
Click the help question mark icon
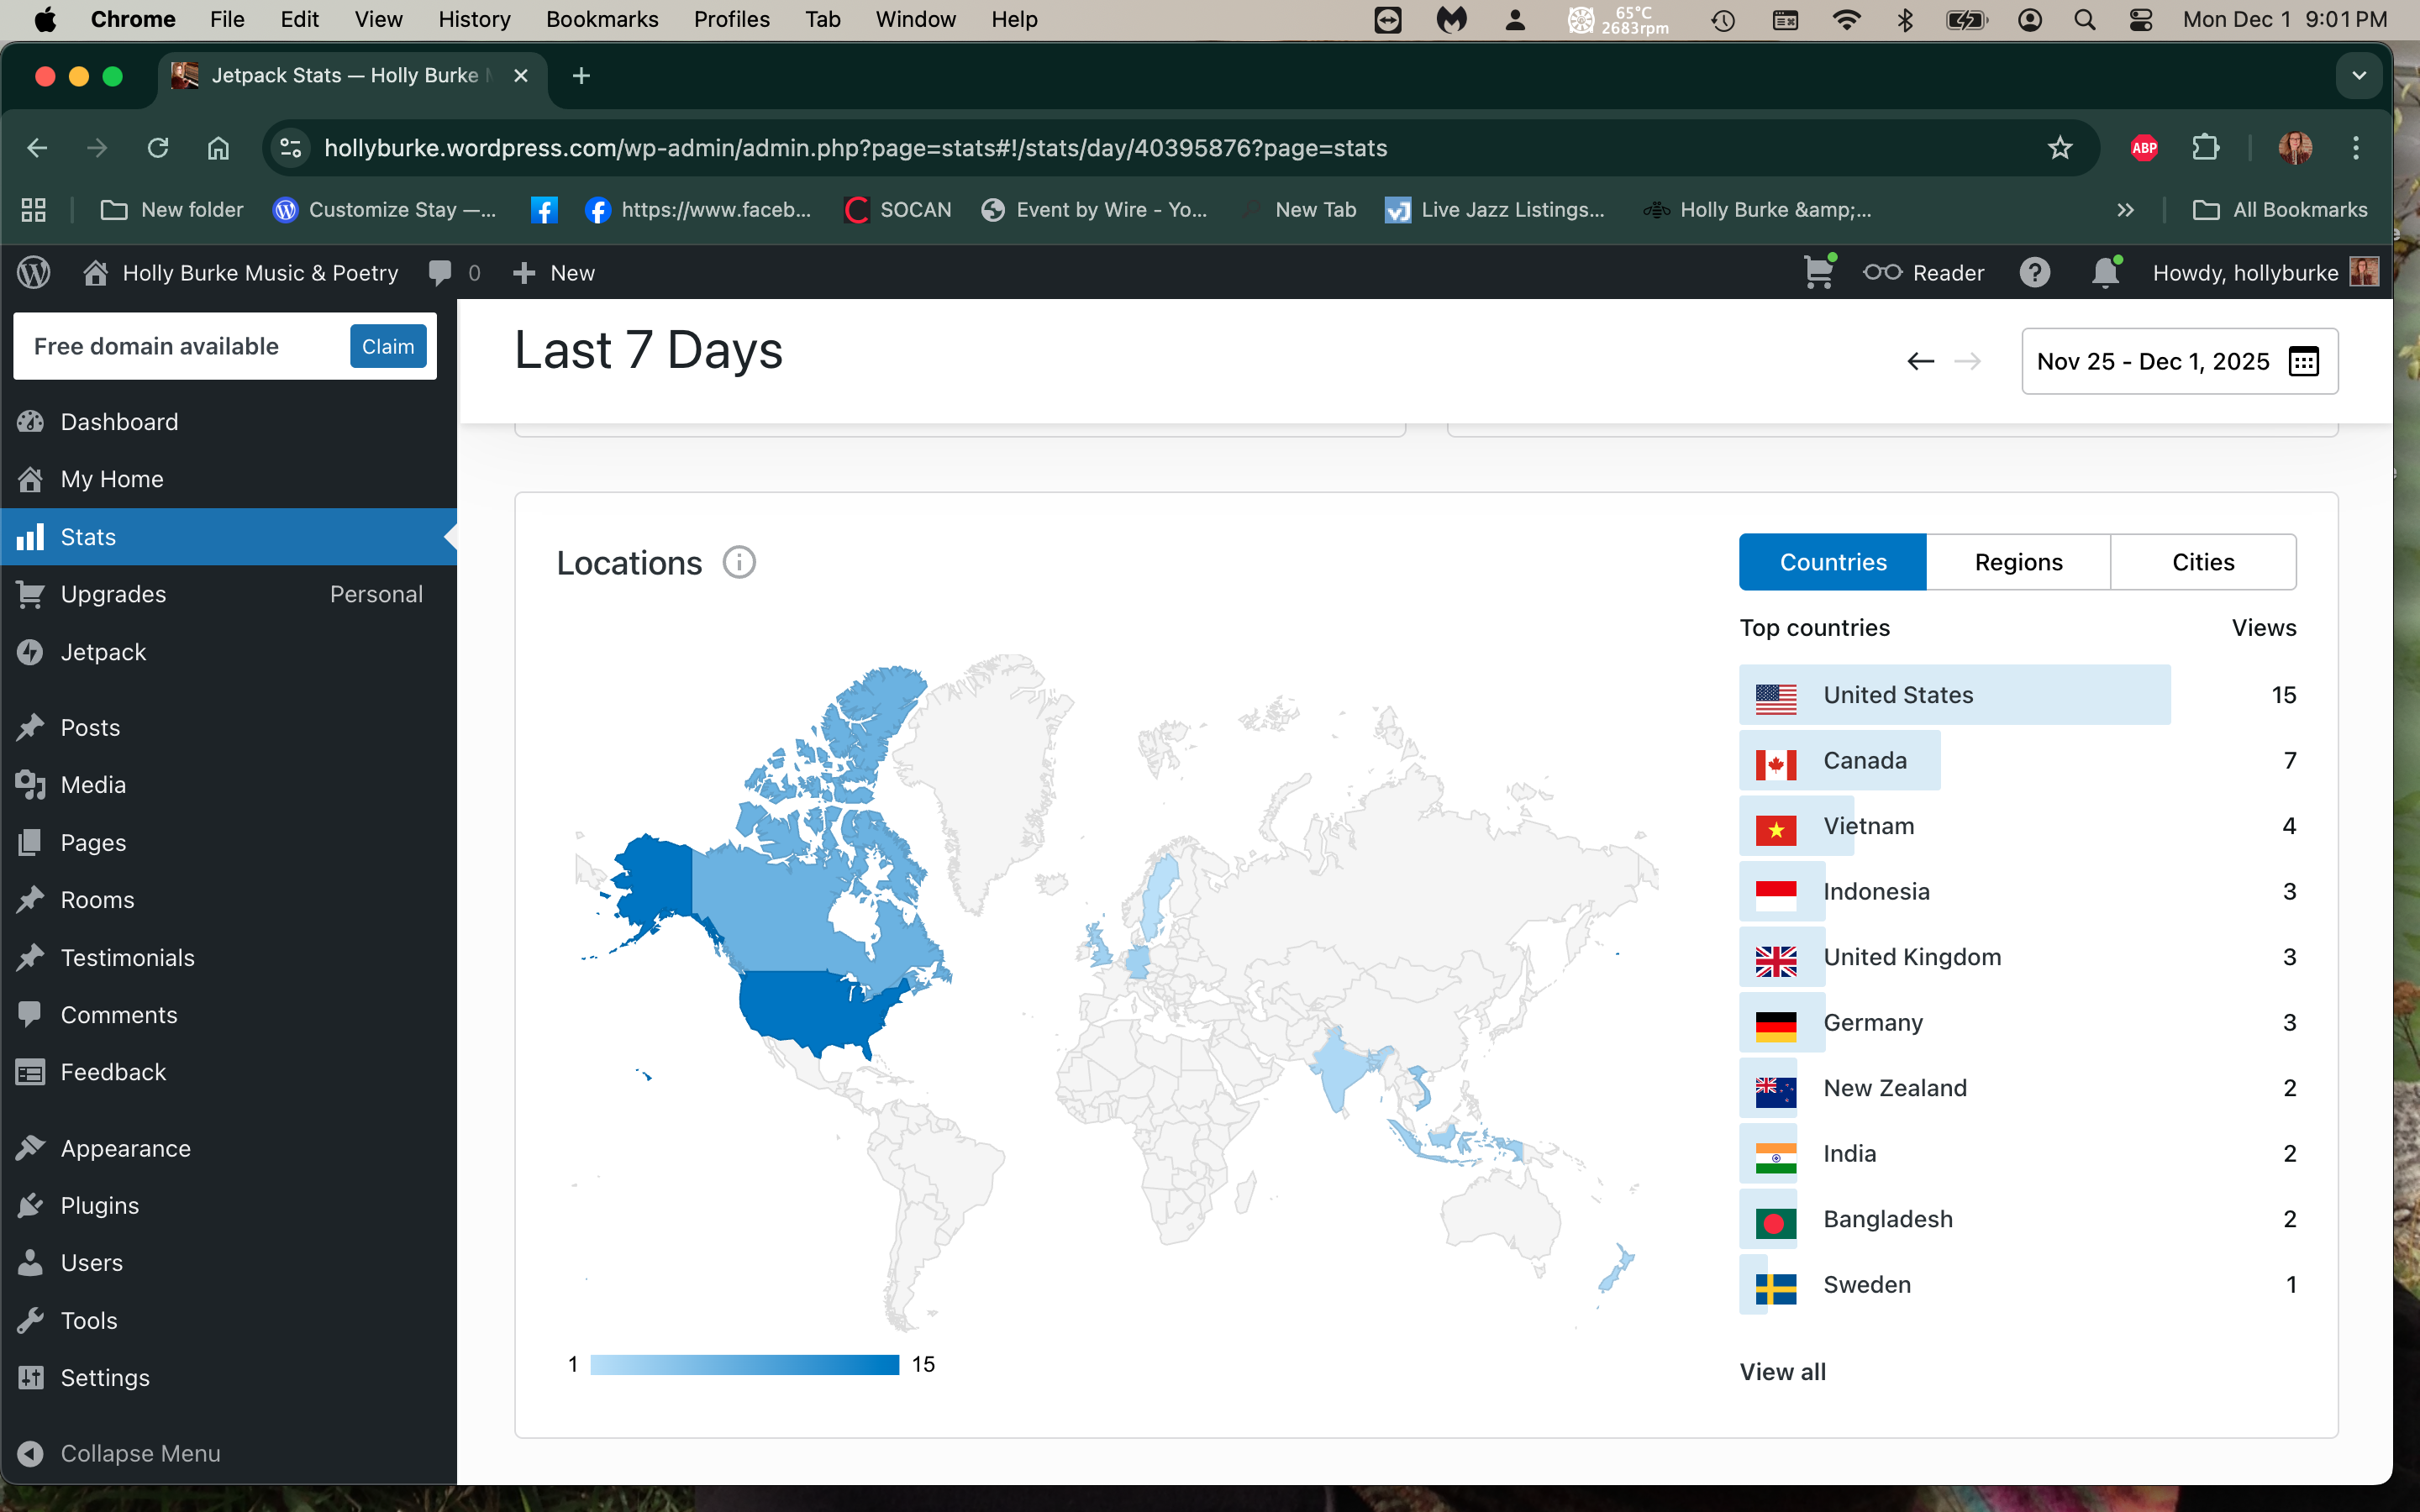(x=2034, y=273)
